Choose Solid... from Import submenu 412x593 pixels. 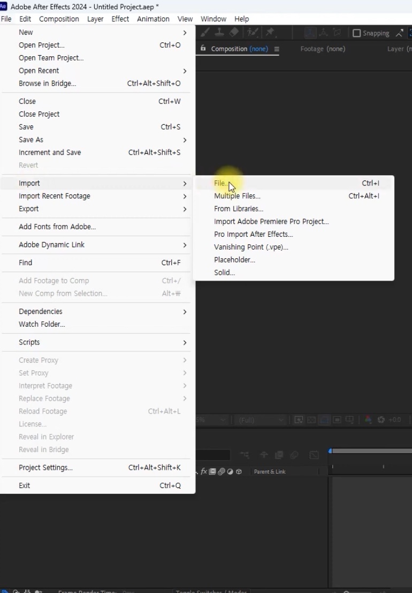[x=293, y=273]
